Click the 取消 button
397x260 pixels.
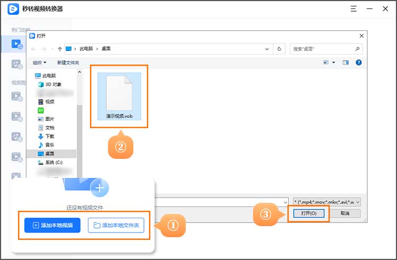click(345, 213)
